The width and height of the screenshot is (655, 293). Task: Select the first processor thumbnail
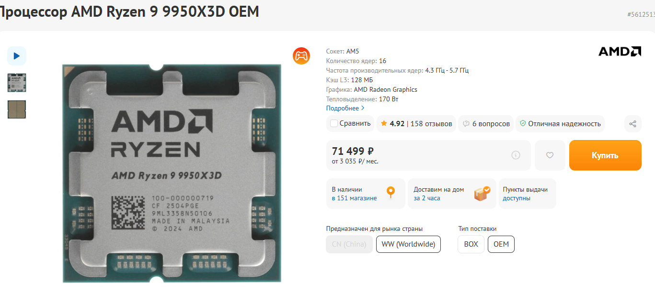click(17, 83)
